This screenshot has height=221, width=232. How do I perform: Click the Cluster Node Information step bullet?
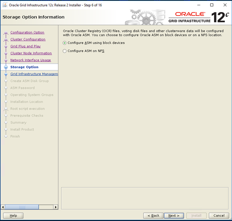(6, 54)
